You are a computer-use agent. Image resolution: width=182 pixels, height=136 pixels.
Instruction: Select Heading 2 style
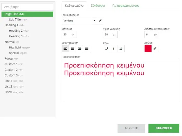(x=19, y=31)
